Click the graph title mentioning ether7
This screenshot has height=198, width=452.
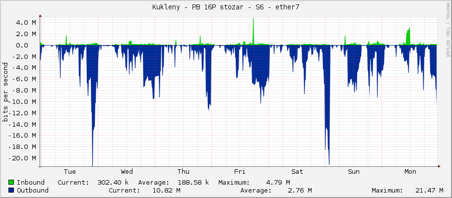click(226, 7)
